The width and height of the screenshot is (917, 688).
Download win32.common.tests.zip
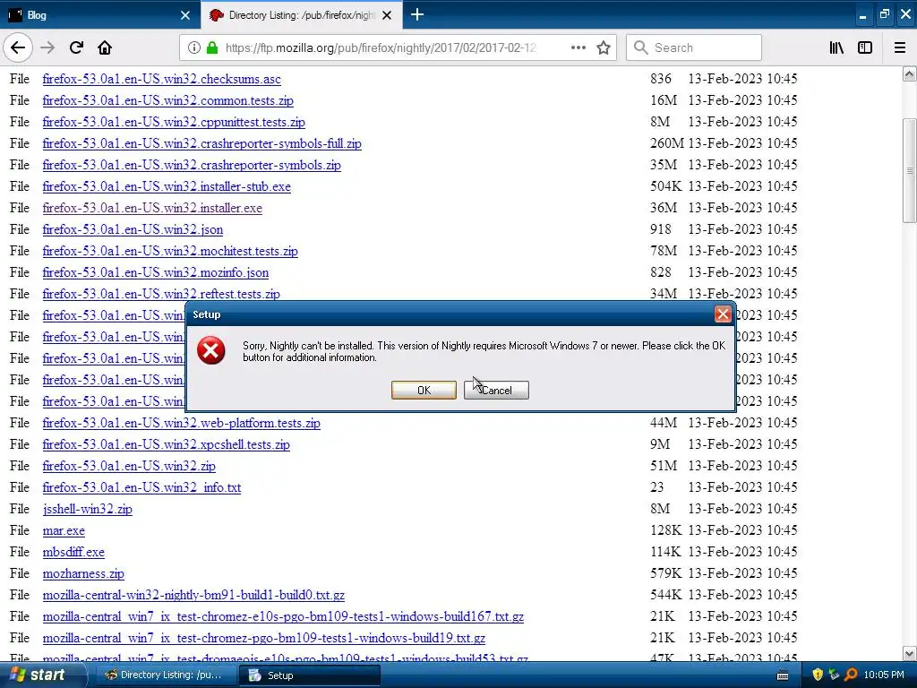click(167, 100)
